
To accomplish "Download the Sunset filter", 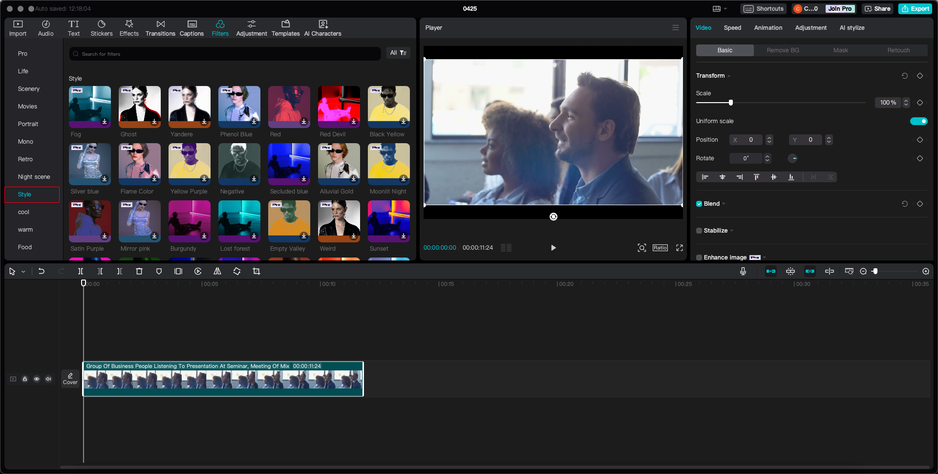I will coord(404,236).
